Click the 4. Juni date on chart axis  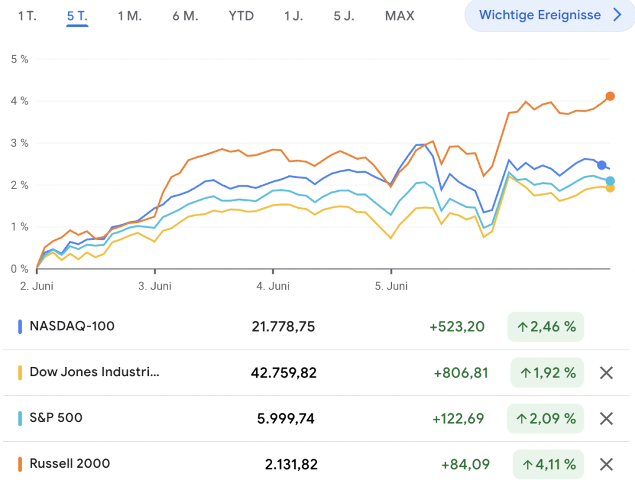click(273, 286)
